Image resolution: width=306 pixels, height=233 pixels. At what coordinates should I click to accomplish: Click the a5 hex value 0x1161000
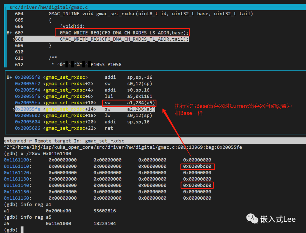58,224
